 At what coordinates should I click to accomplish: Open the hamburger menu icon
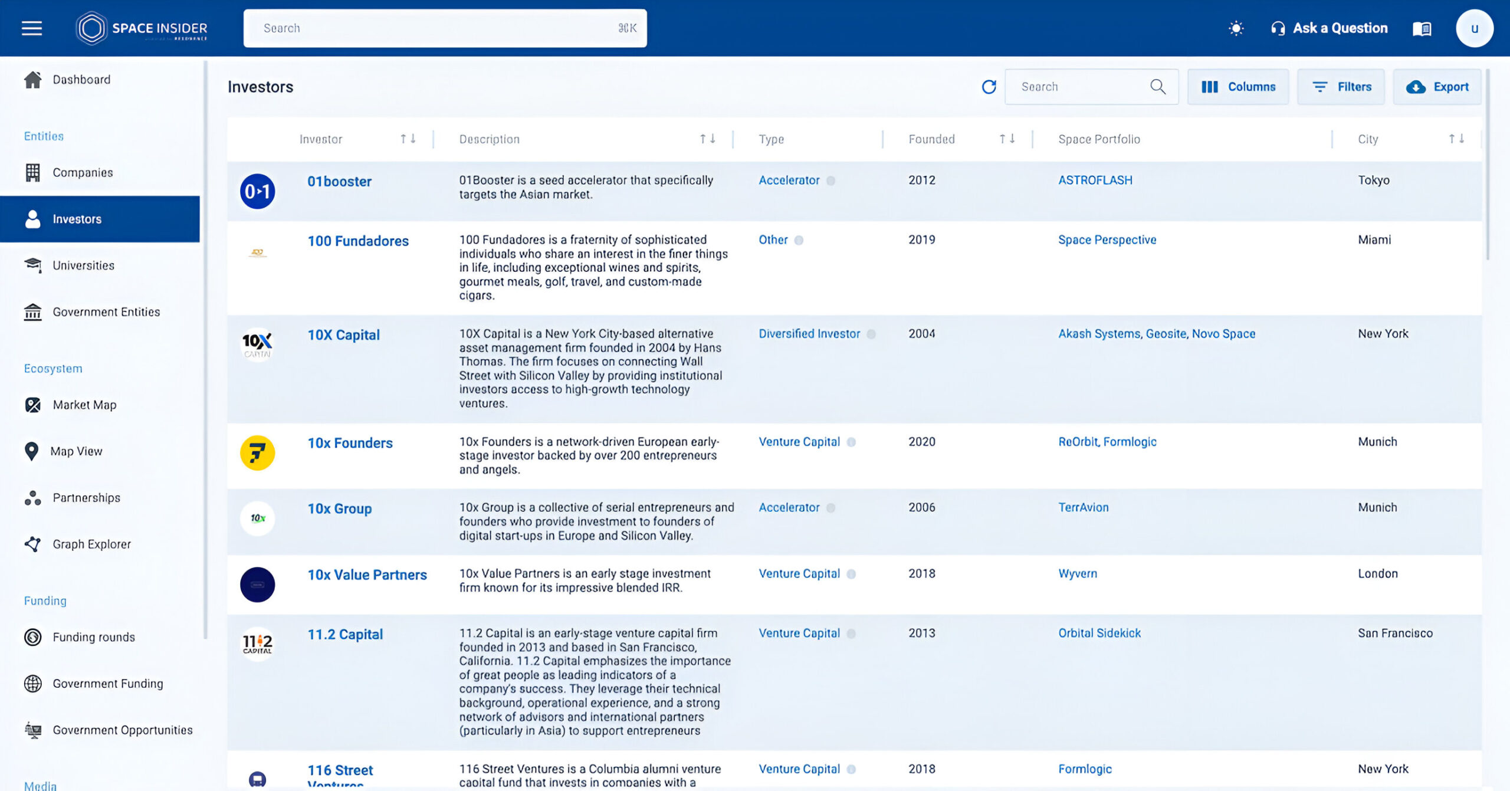click(32, 28)
